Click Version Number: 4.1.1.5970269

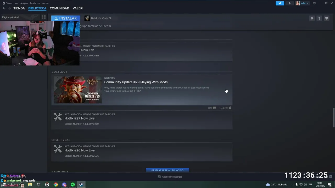[82, 124]
